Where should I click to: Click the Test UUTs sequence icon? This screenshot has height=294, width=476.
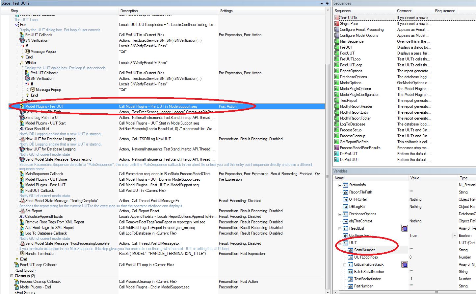(337, 18)
